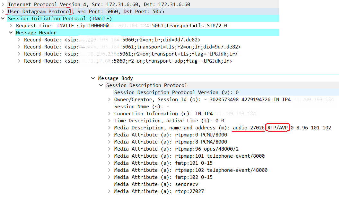Expand rtpmap:96 opus/48000/2 attribute
The width and height of the screenshot is (352, 201).
click(110, 149)
